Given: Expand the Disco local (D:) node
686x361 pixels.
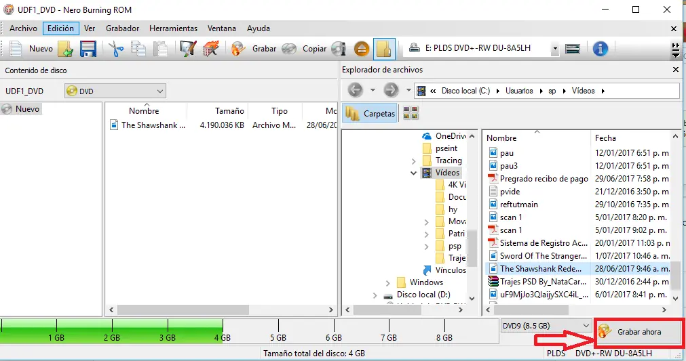Looking at the screenshot, I should click(375, 295).
